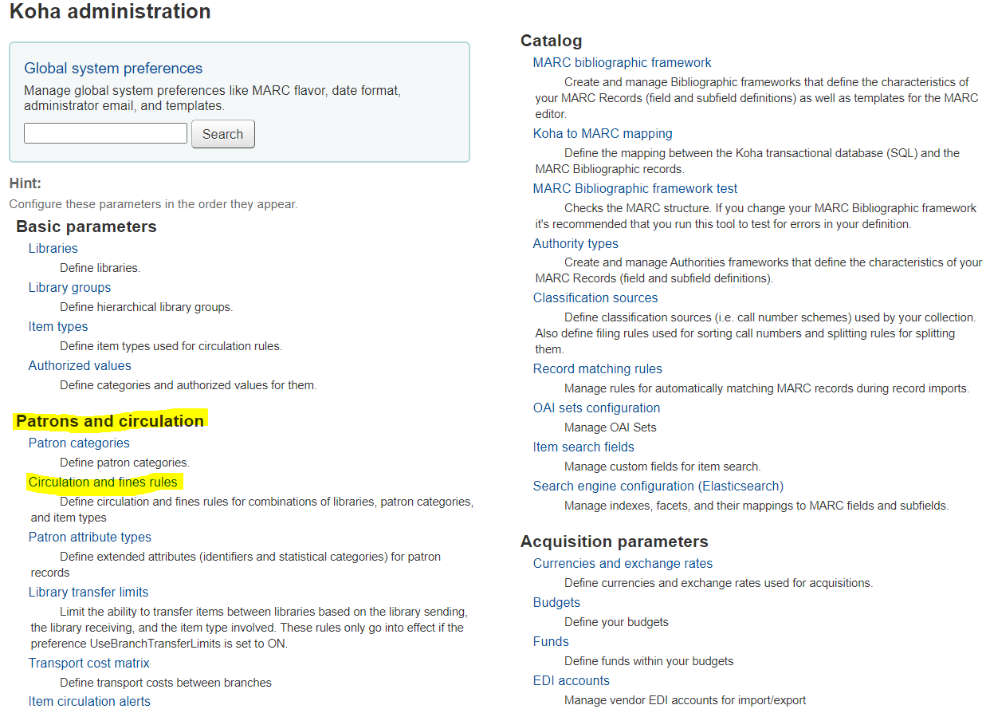
Task: Click 'Define your budgets' description
Action: pyautogui.click(x=616, y=622)
